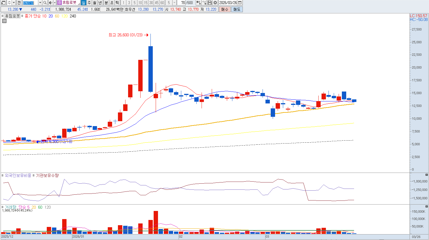Click the 매도 sell button
The image size is (429, 240).
(237, 9)
